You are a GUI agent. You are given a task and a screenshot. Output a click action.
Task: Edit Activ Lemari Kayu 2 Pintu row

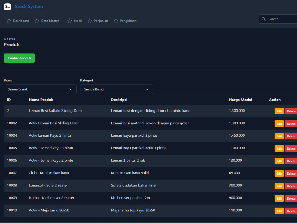279,136
